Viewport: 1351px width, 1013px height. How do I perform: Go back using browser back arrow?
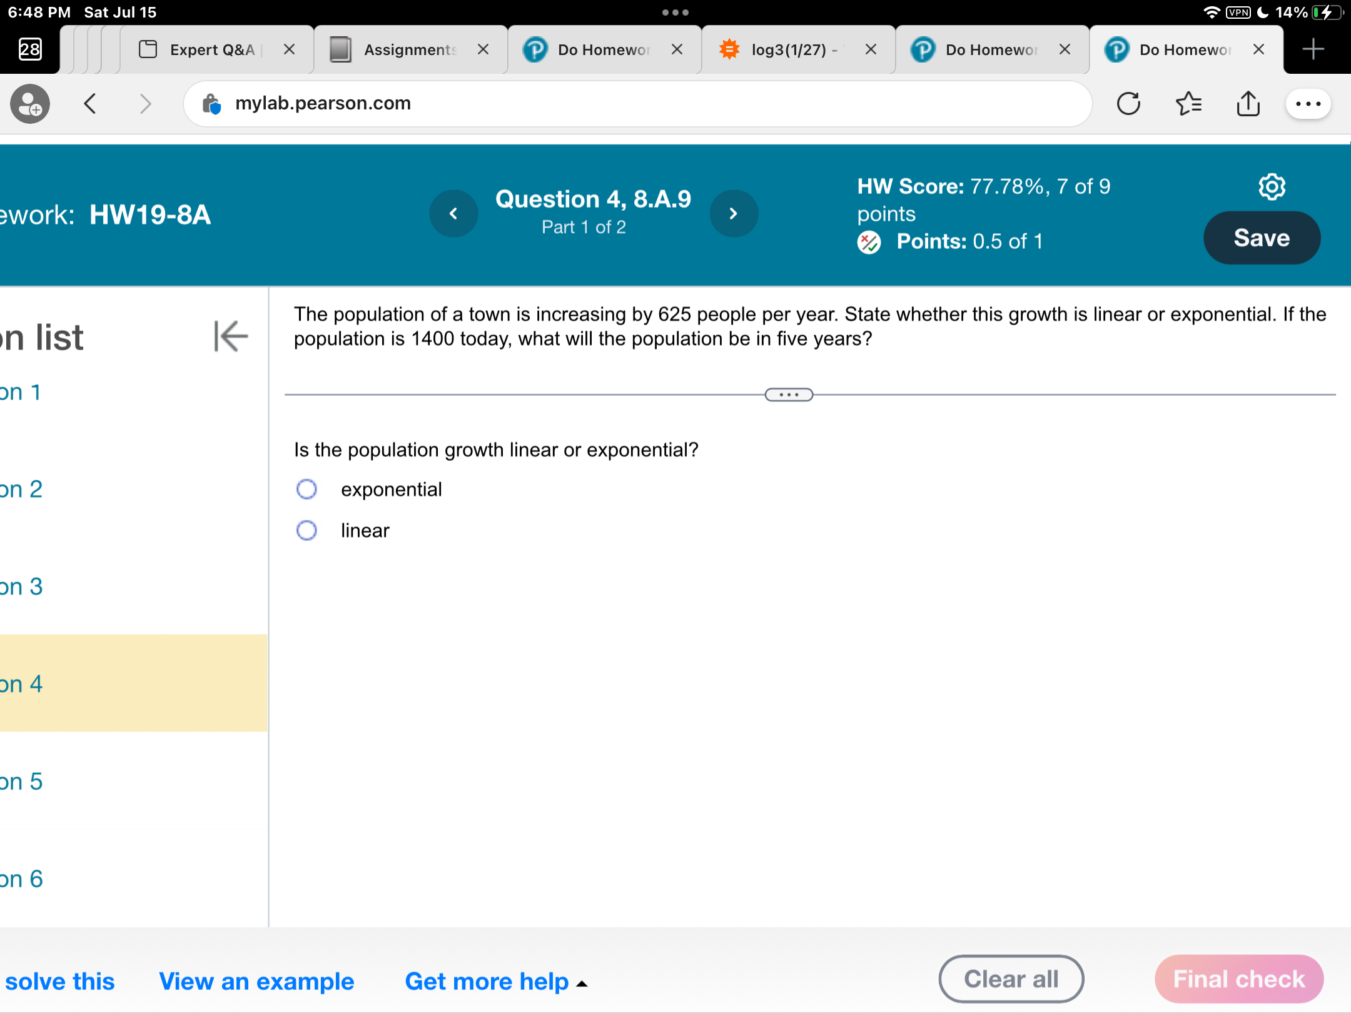[x=91, y=104]
